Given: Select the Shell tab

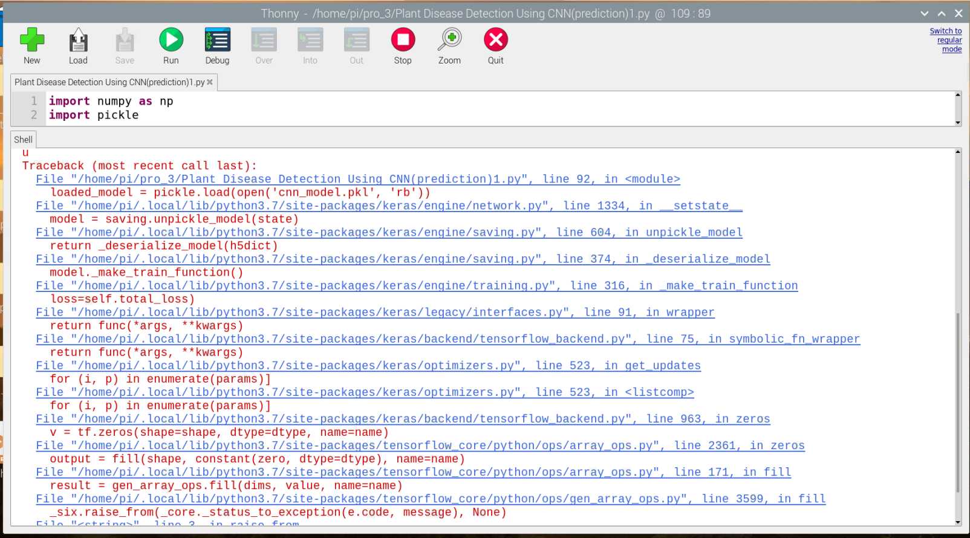Looking at the screenshot, I should (23, 140).
